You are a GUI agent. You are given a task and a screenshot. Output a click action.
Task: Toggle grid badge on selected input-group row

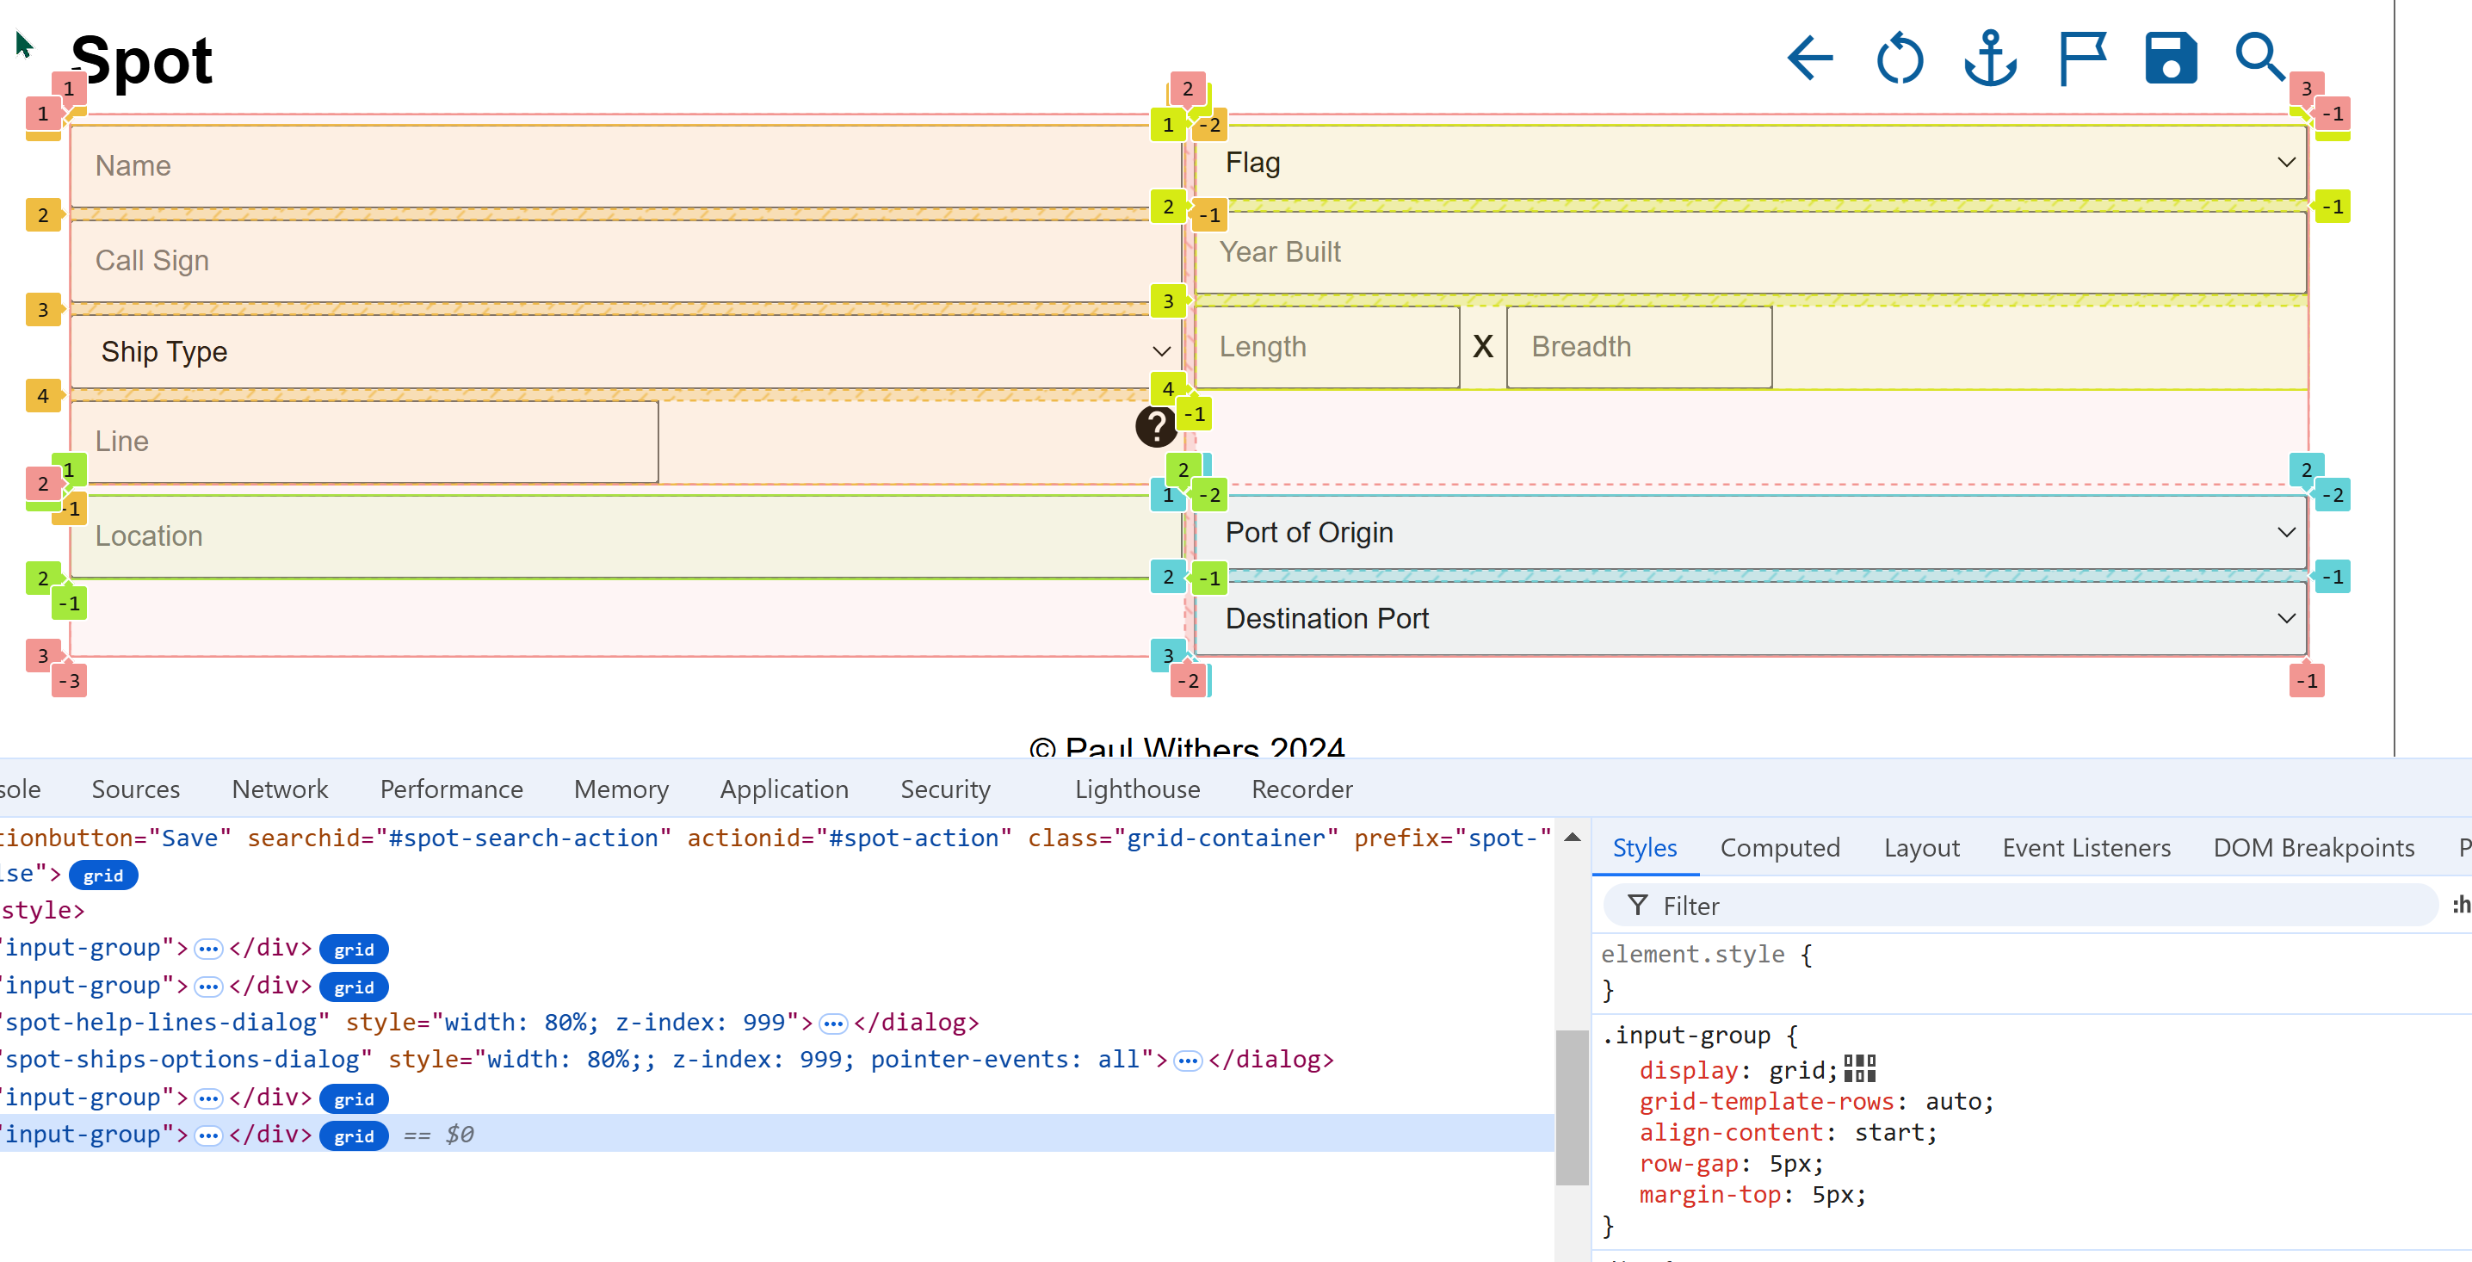tap(354, 1135)
